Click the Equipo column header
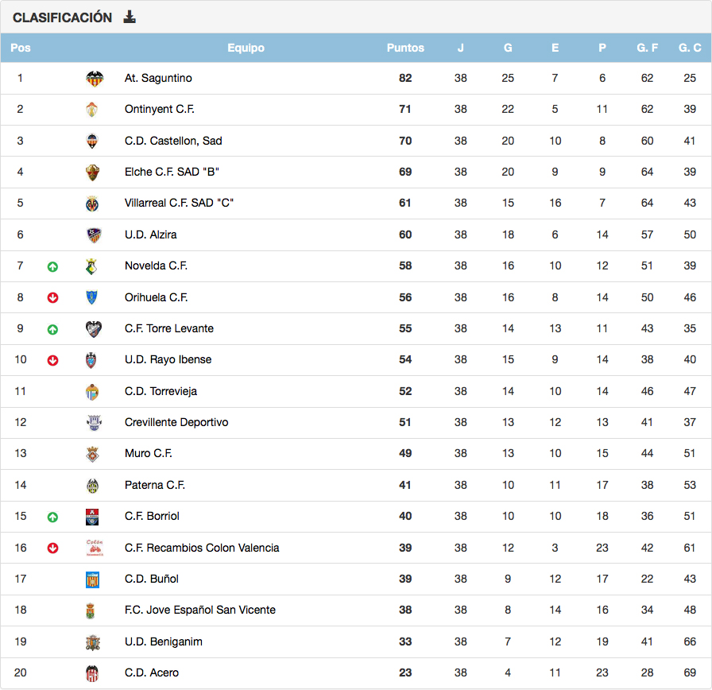This screenshot has height=690, width=712. pyautogui.click(x=246, y=48)
